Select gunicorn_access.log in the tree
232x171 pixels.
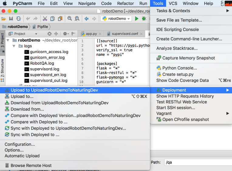tap(49, 52)
